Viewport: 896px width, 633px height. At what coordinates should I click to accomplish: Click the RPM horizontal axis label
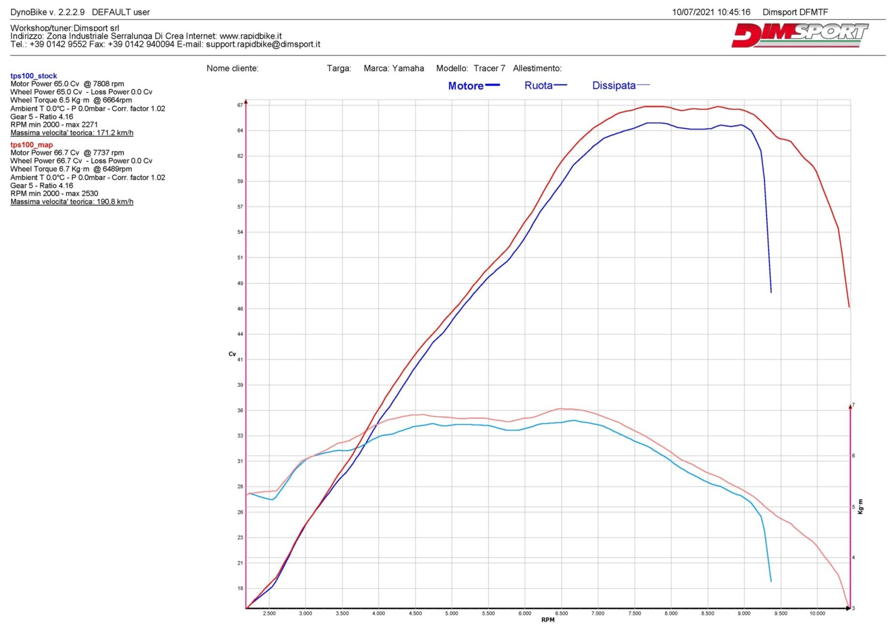click(548, 620)
